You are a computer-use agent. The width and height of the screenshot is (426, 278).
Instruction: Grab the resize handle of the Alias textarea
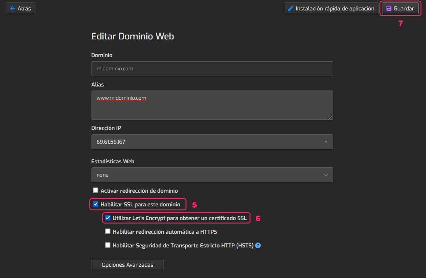click(330, 117)
